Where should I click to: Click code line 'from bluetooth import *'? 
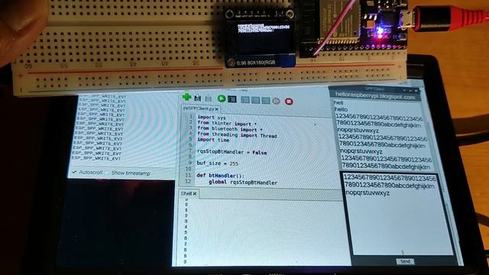tap(229, 129)
